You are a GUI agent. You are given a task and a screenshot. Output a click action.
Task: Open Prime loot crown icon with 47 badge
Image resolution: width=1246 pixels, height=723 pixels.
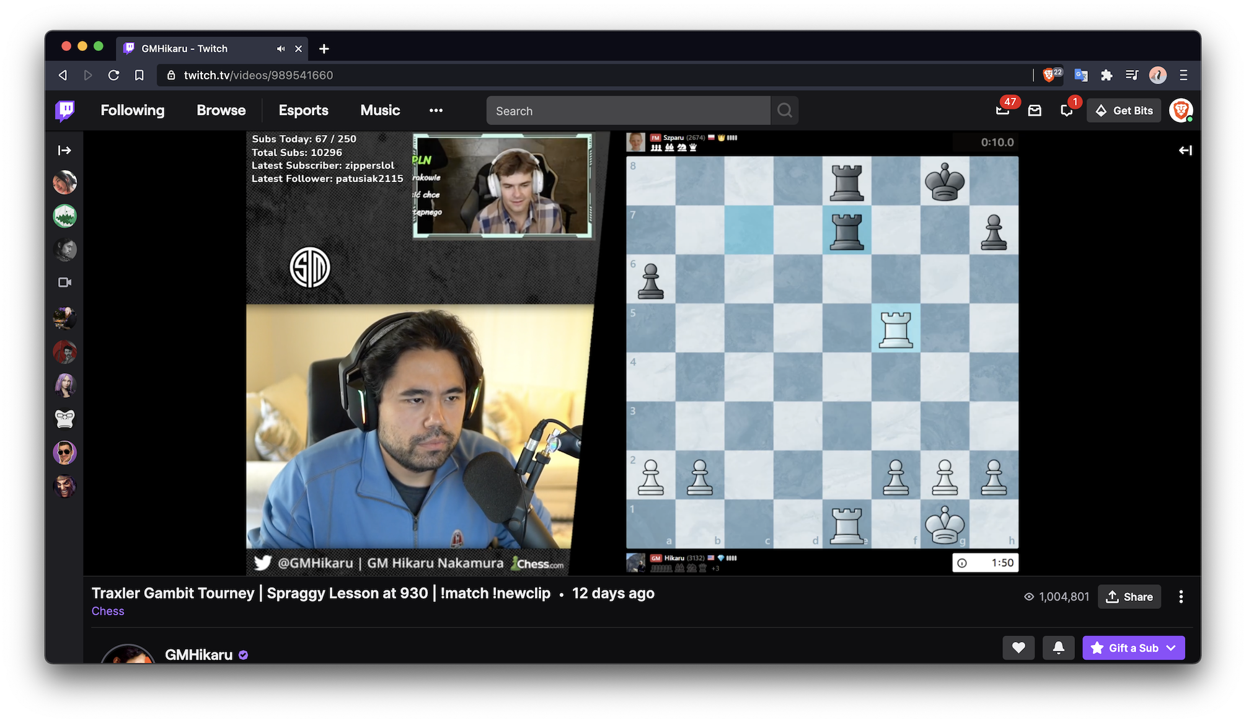(1003, 110)
